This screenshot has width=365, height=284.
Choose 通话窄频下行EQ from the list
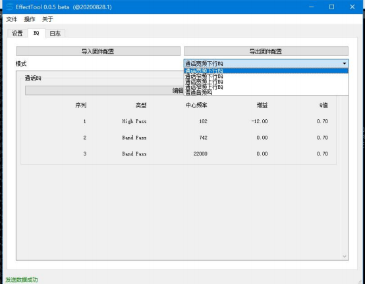point(266,76)
